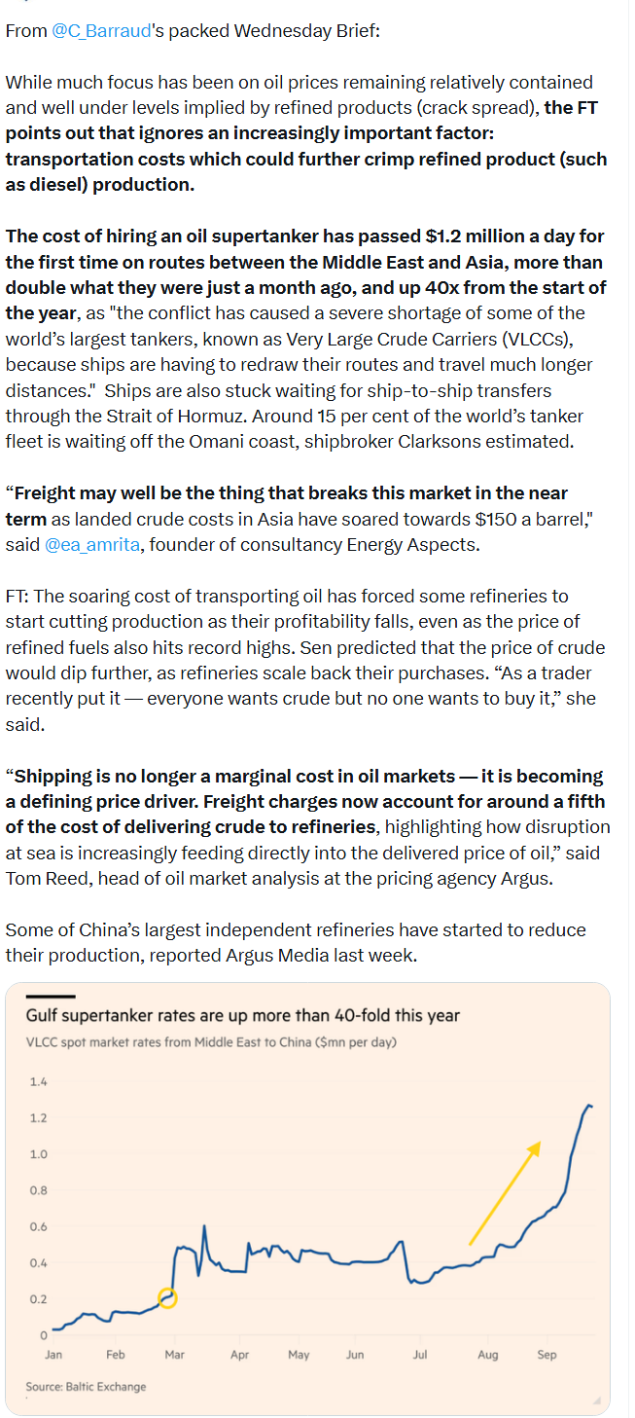
Task: Open the @C_Barraud profile link
Action: tap(101, 30)
